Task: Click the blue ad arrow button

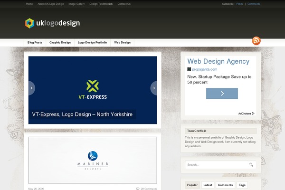Action: tap(222, 94)
